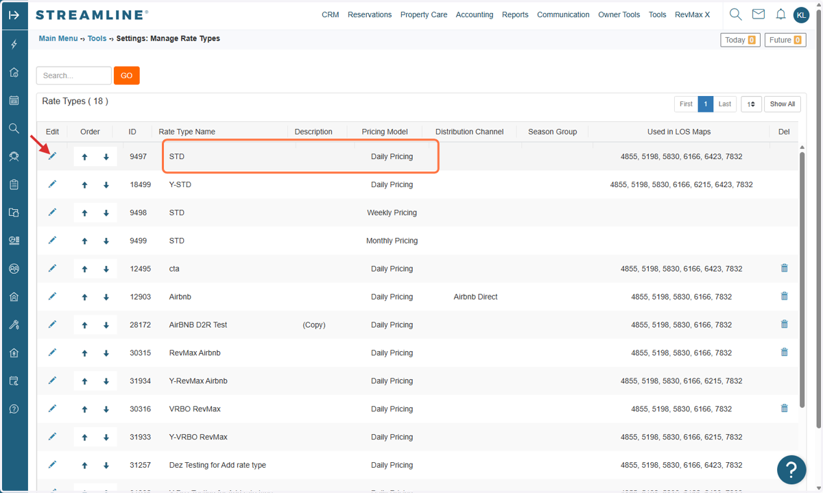Viewport: 823px width, 493px height.
Task: Open the CRM menu
Action: coord(331,14)
